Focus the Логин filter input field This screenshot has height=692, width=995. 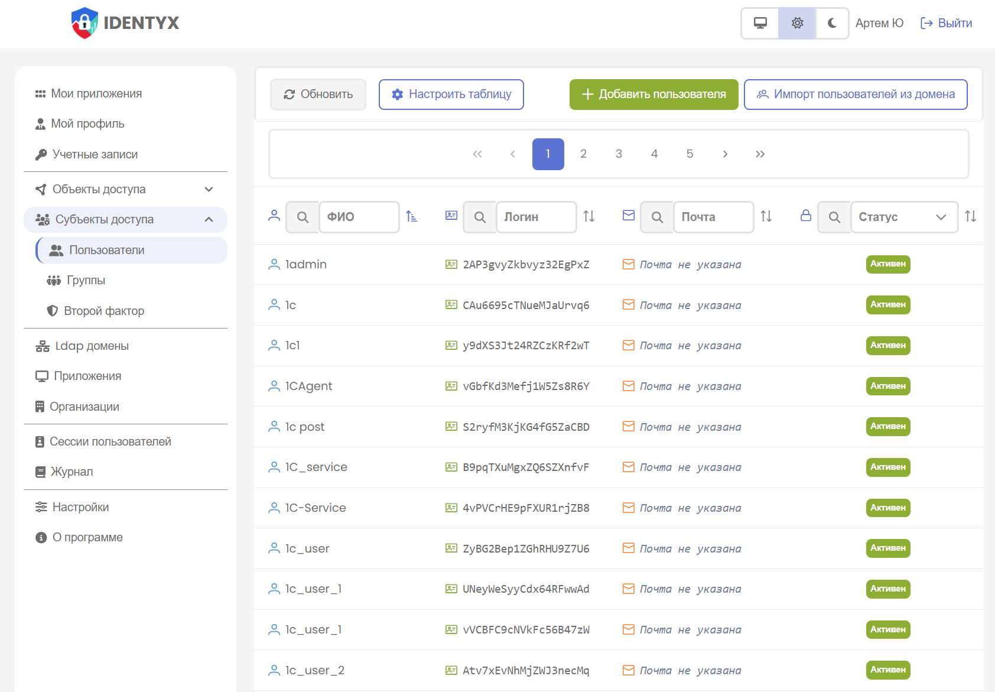[x=536, y=217]
